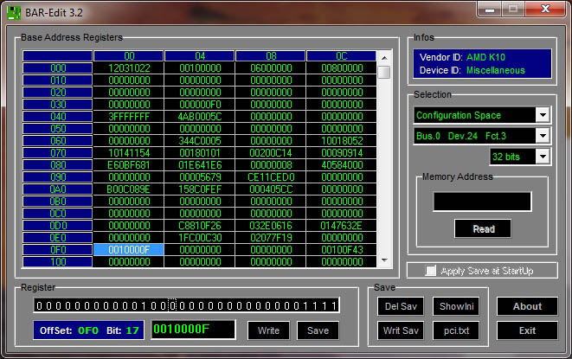572x359 pixels.
Task: Select cell 158C0FEF in row 0A0
Action: pos(200,189)
